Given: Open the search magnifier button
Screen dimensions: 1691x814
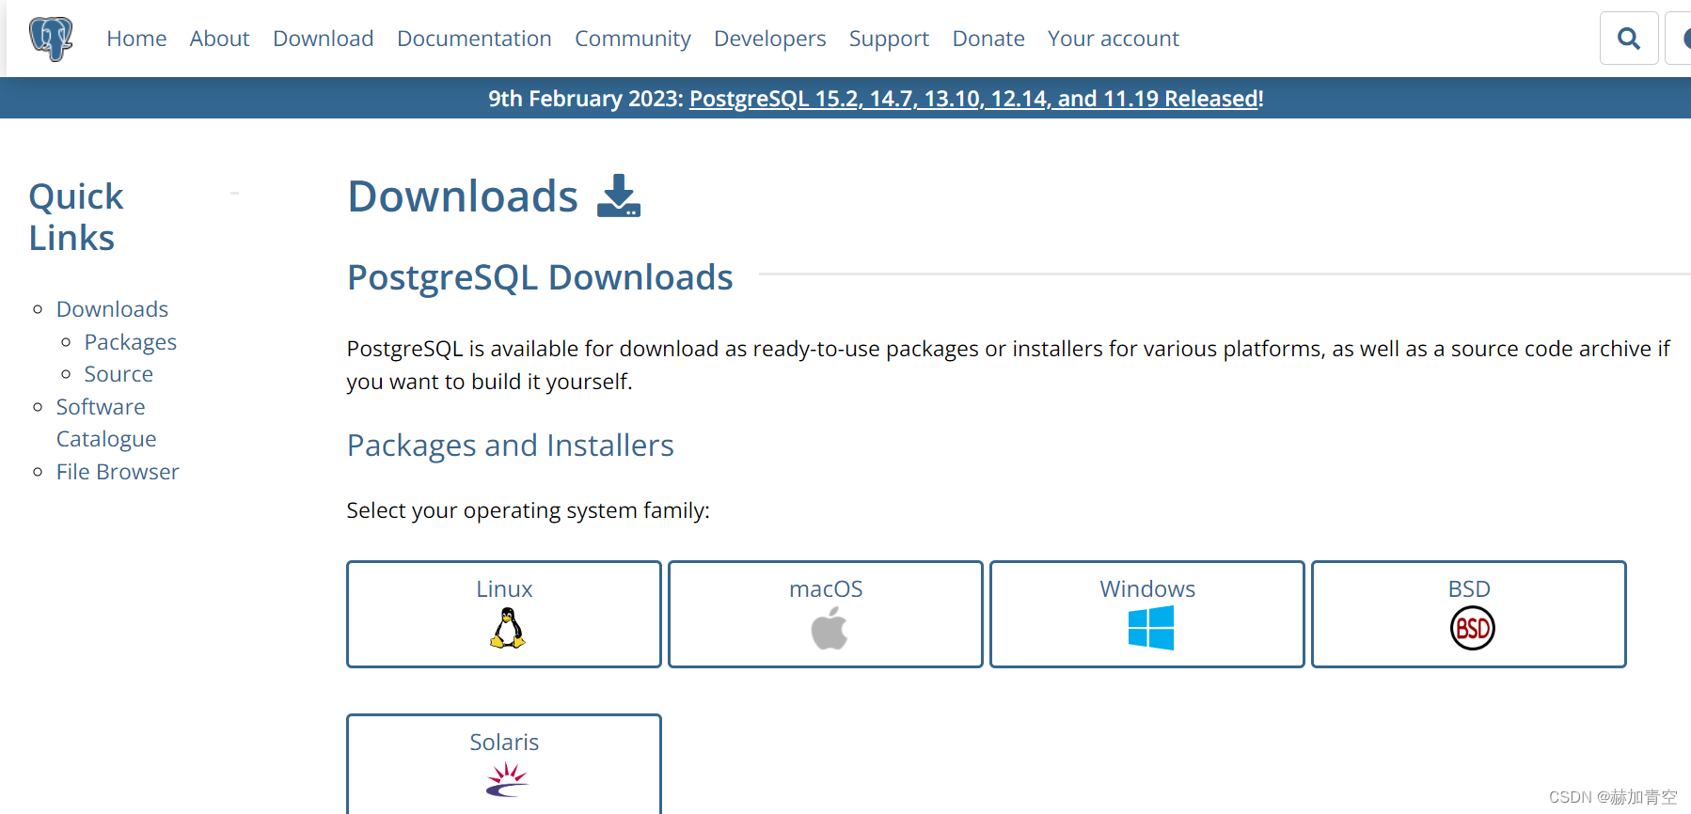Looking at the screenshot, I should pos(1629,39).
